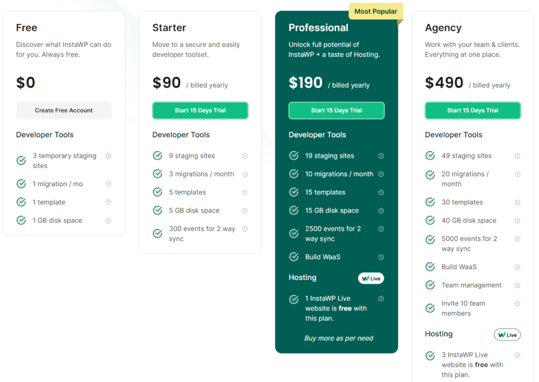Image resolution: width=539 pixels, height=382 pixels.
Task: Open info icon beside Team management
Action: pos(517,285)
